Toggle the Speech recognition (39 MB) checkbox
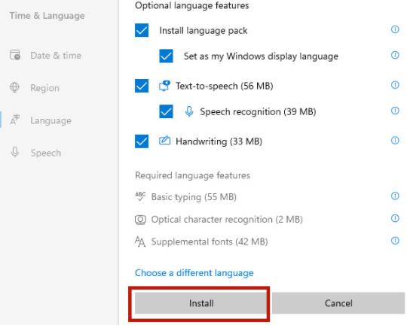 tap(166, 111)
